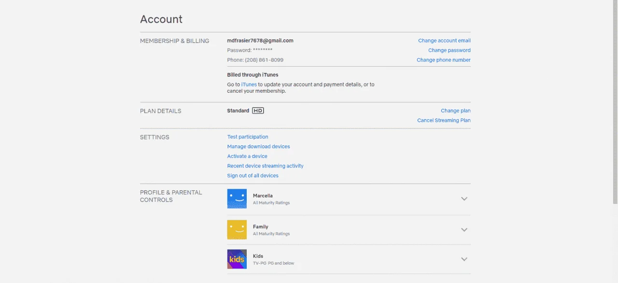Expand the Kids profile chevron

pos(464,259)
